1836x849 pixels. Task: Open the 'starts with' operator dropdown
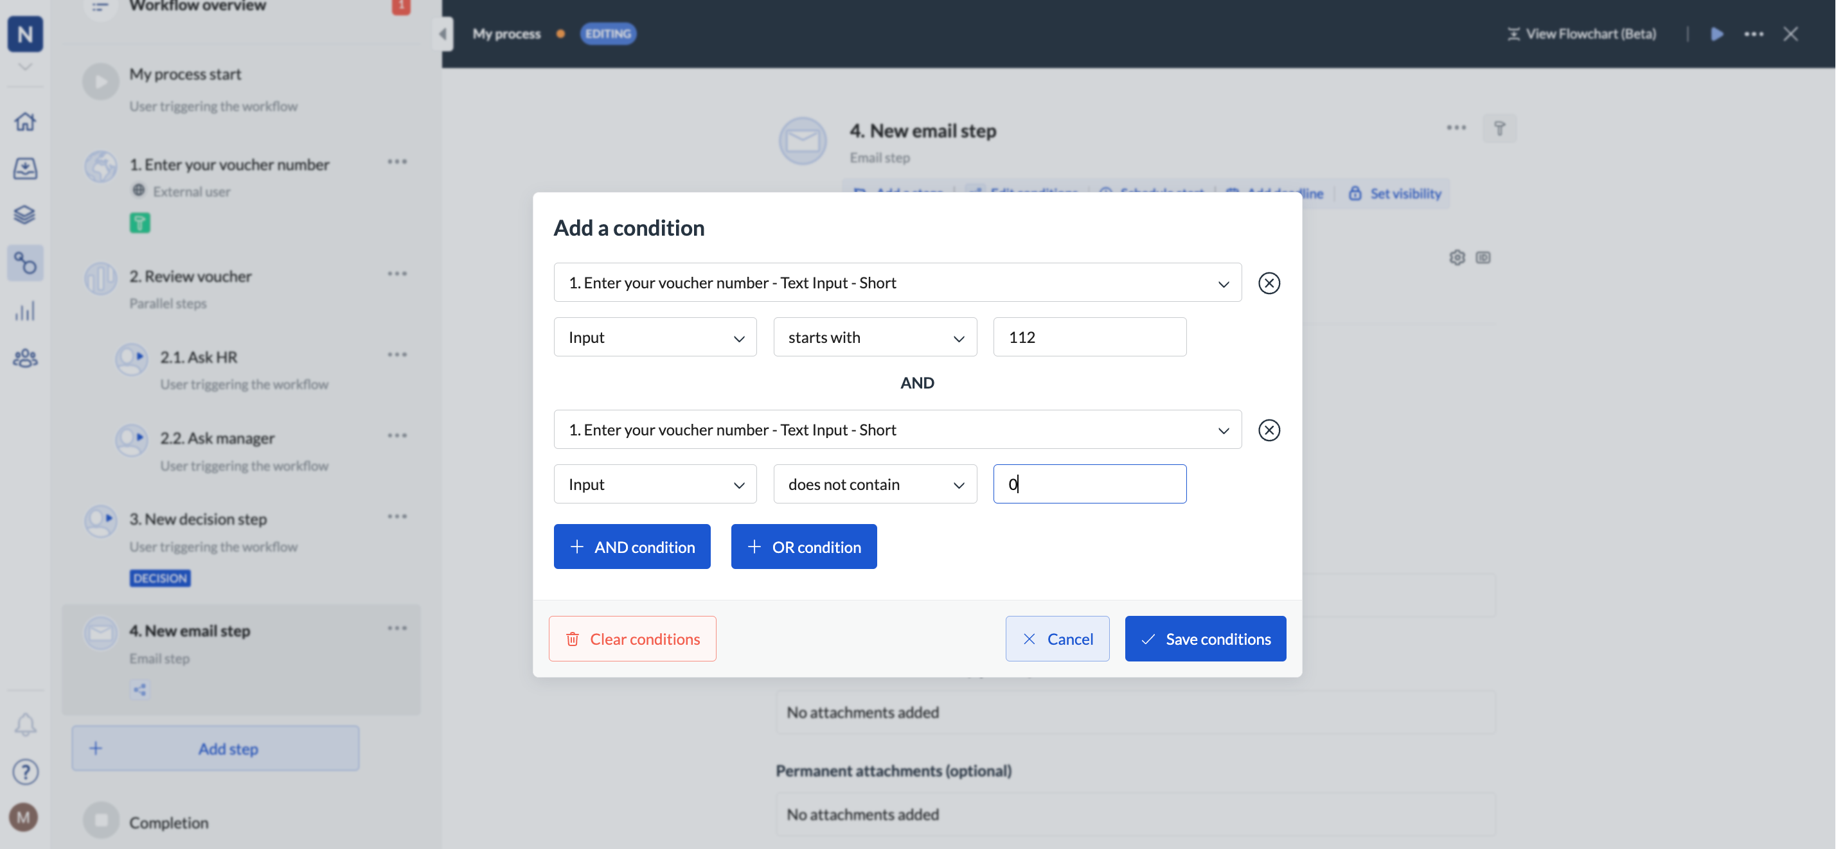click(875, 337)
